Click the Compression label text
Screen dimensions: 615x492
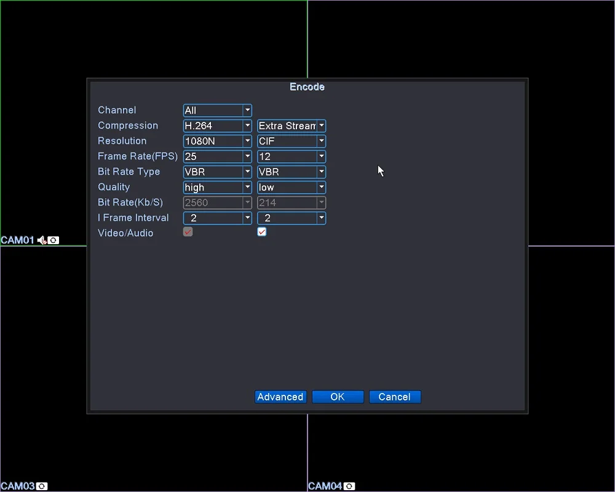[128, 125]
